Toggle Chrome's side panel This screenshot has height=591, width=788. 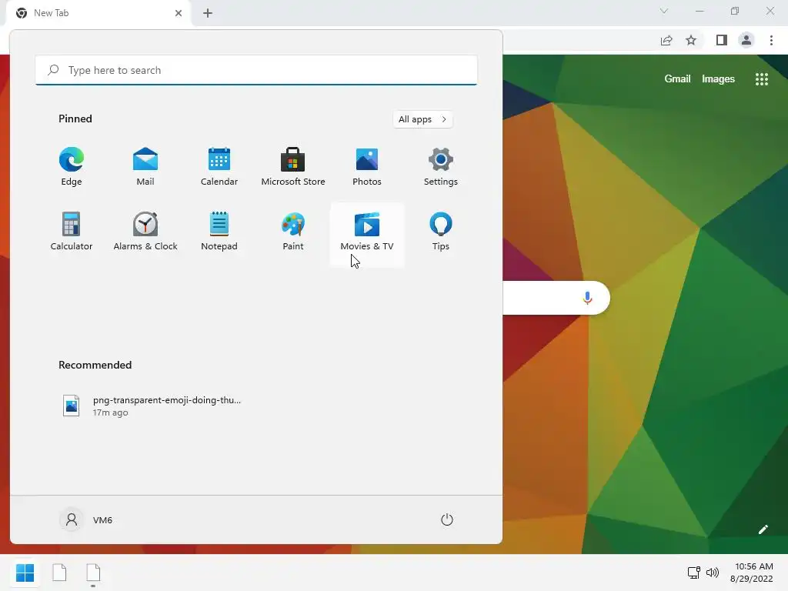(722, 40)
